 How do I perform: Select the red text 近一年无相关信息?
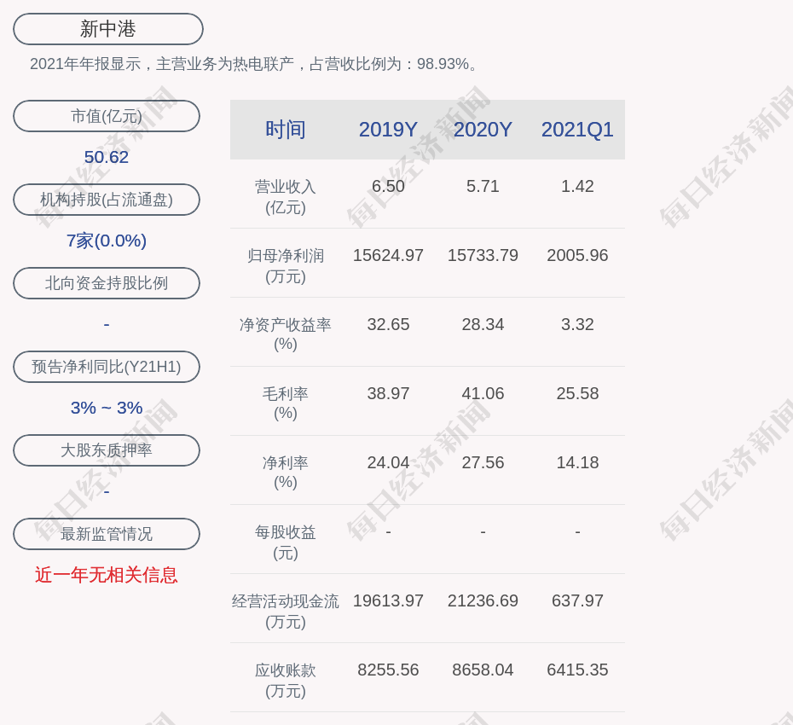pos(107,575)
